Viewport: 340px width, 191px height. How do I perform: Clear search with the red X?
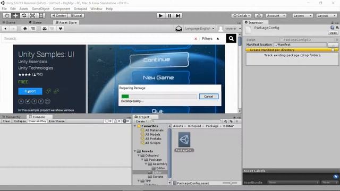pyautogui.click(x=195, y=39)
